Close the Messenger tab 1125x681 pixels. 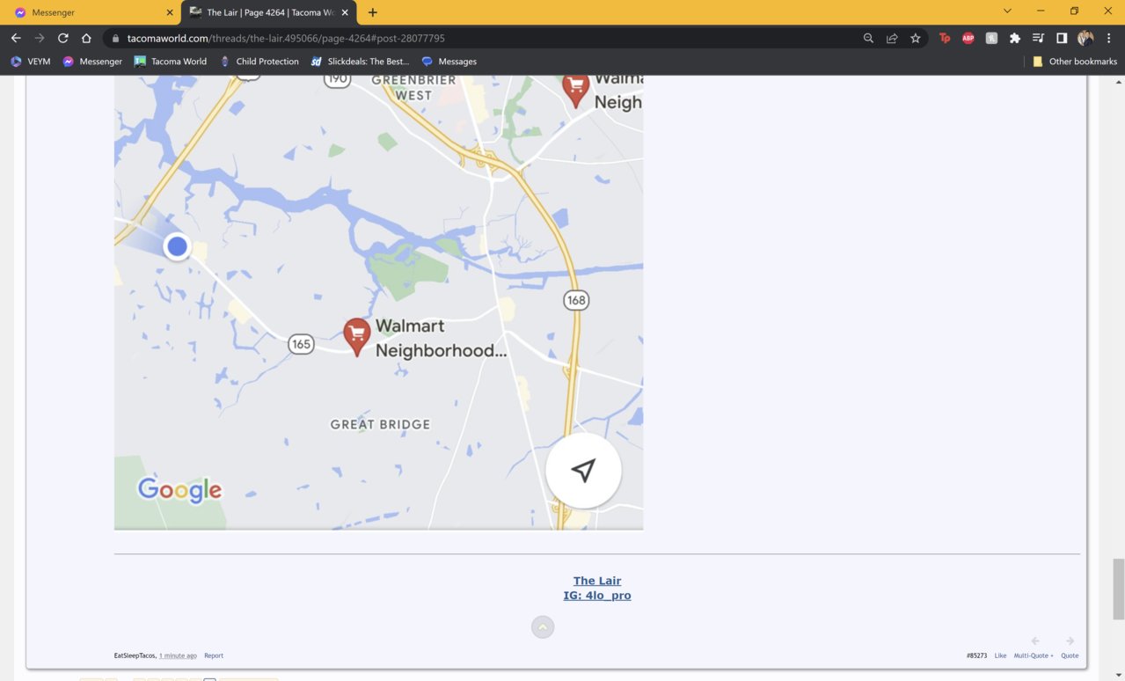(x=170, y=12)
